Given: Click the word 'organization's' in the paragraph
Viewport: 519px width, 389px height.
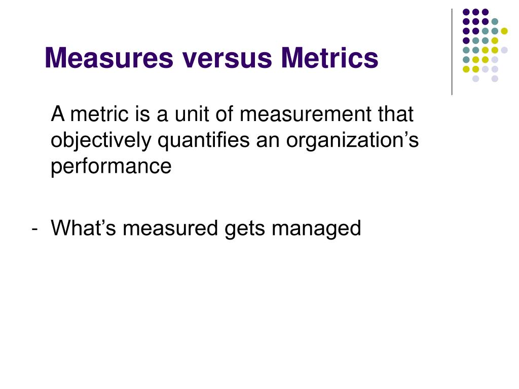Looking at the screenshot, I should (x=352, y=140).
